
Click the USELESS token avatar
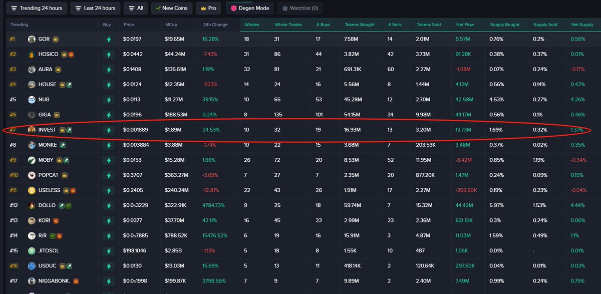point(32,190)
